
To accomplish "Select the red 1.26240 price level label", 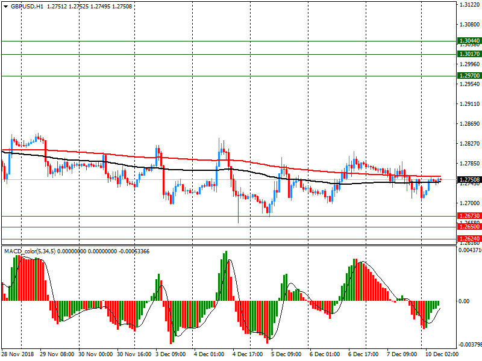I will (469, 239).
